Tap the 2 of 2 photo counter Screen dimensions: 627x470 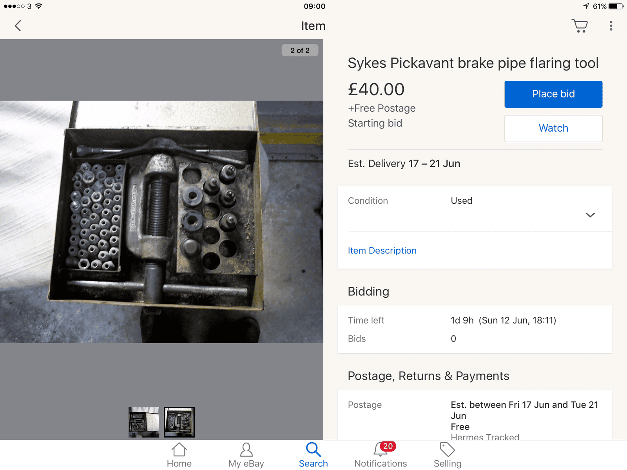coord(300,50)
